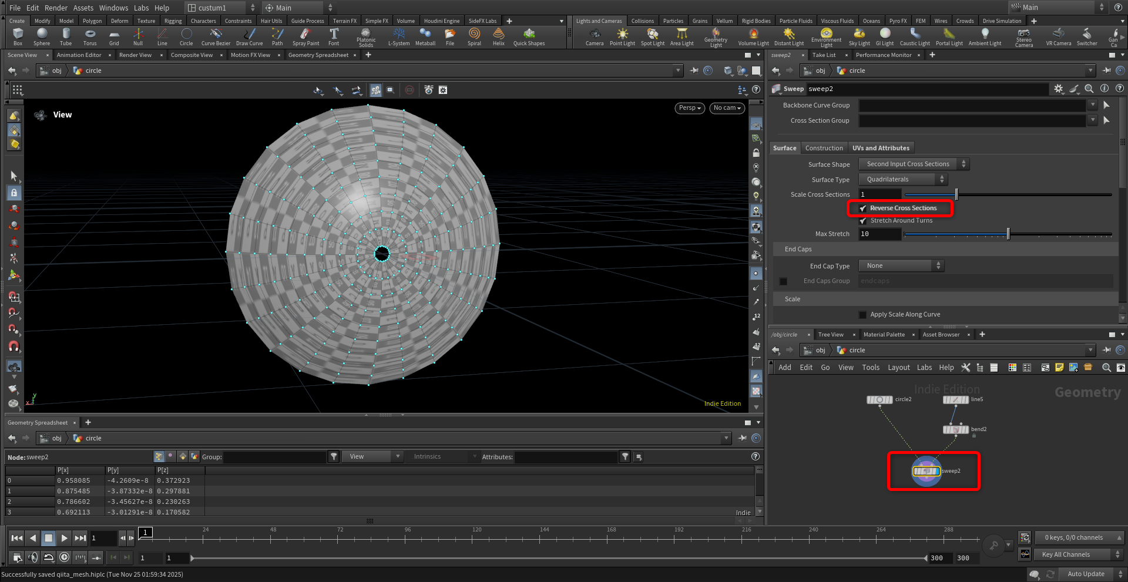The width and height of the screenshot is (1128, 582).
Task: Open the End Cap Type dropdown
Action: (901, 266)
